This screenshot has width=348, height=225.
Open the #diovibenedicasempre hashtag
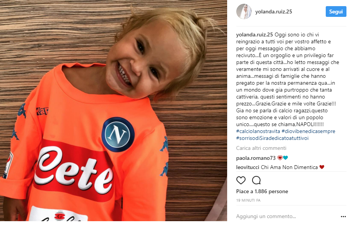(308, 131)
